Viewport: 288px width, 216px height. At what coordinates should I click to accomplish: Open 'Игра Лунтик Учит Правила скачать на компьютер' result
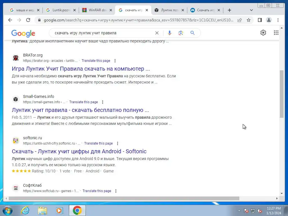click(x=81, y=69)
